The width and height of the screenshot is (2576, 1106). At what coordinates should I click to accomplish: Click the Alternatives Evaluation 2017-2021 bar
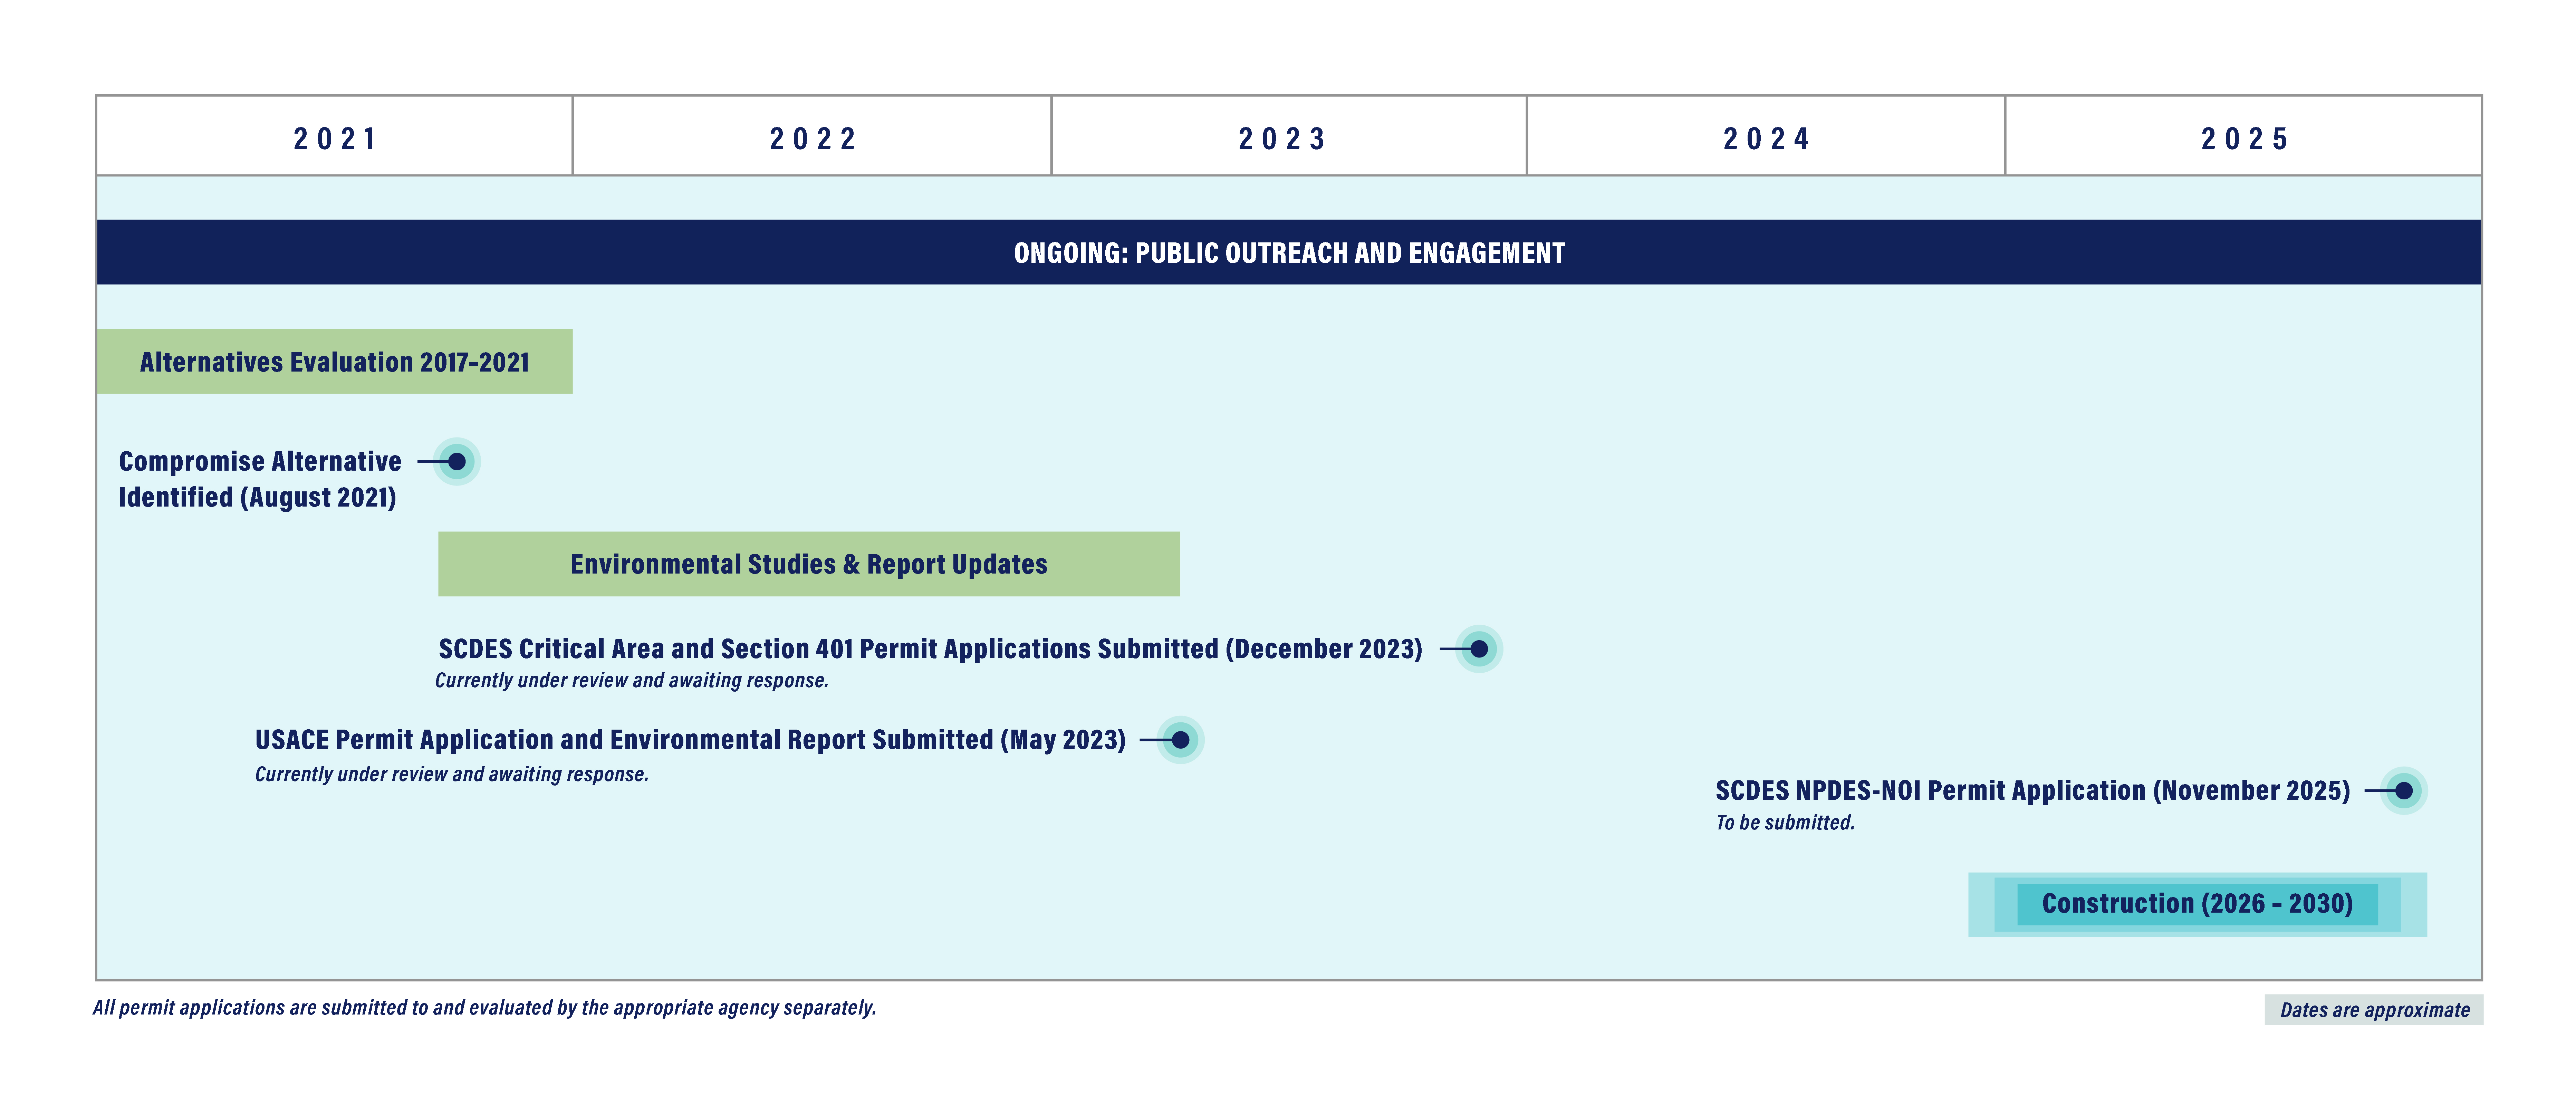pyautogui.click(x=334, y=362)
